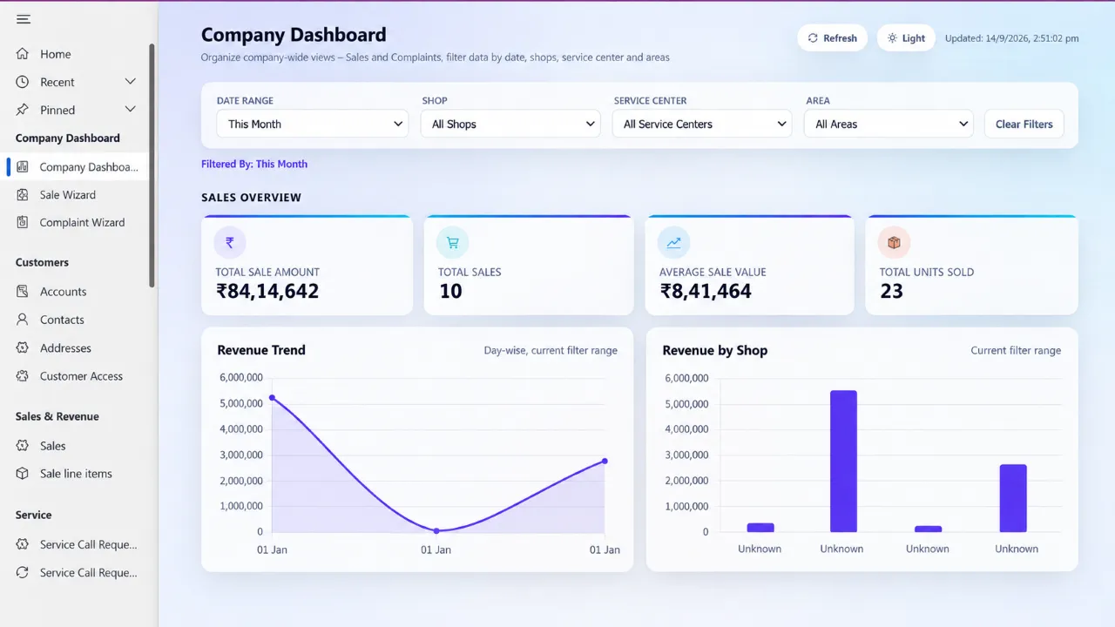
Task: Click the 'Filtered By: This Month' text
Action: 254,164
